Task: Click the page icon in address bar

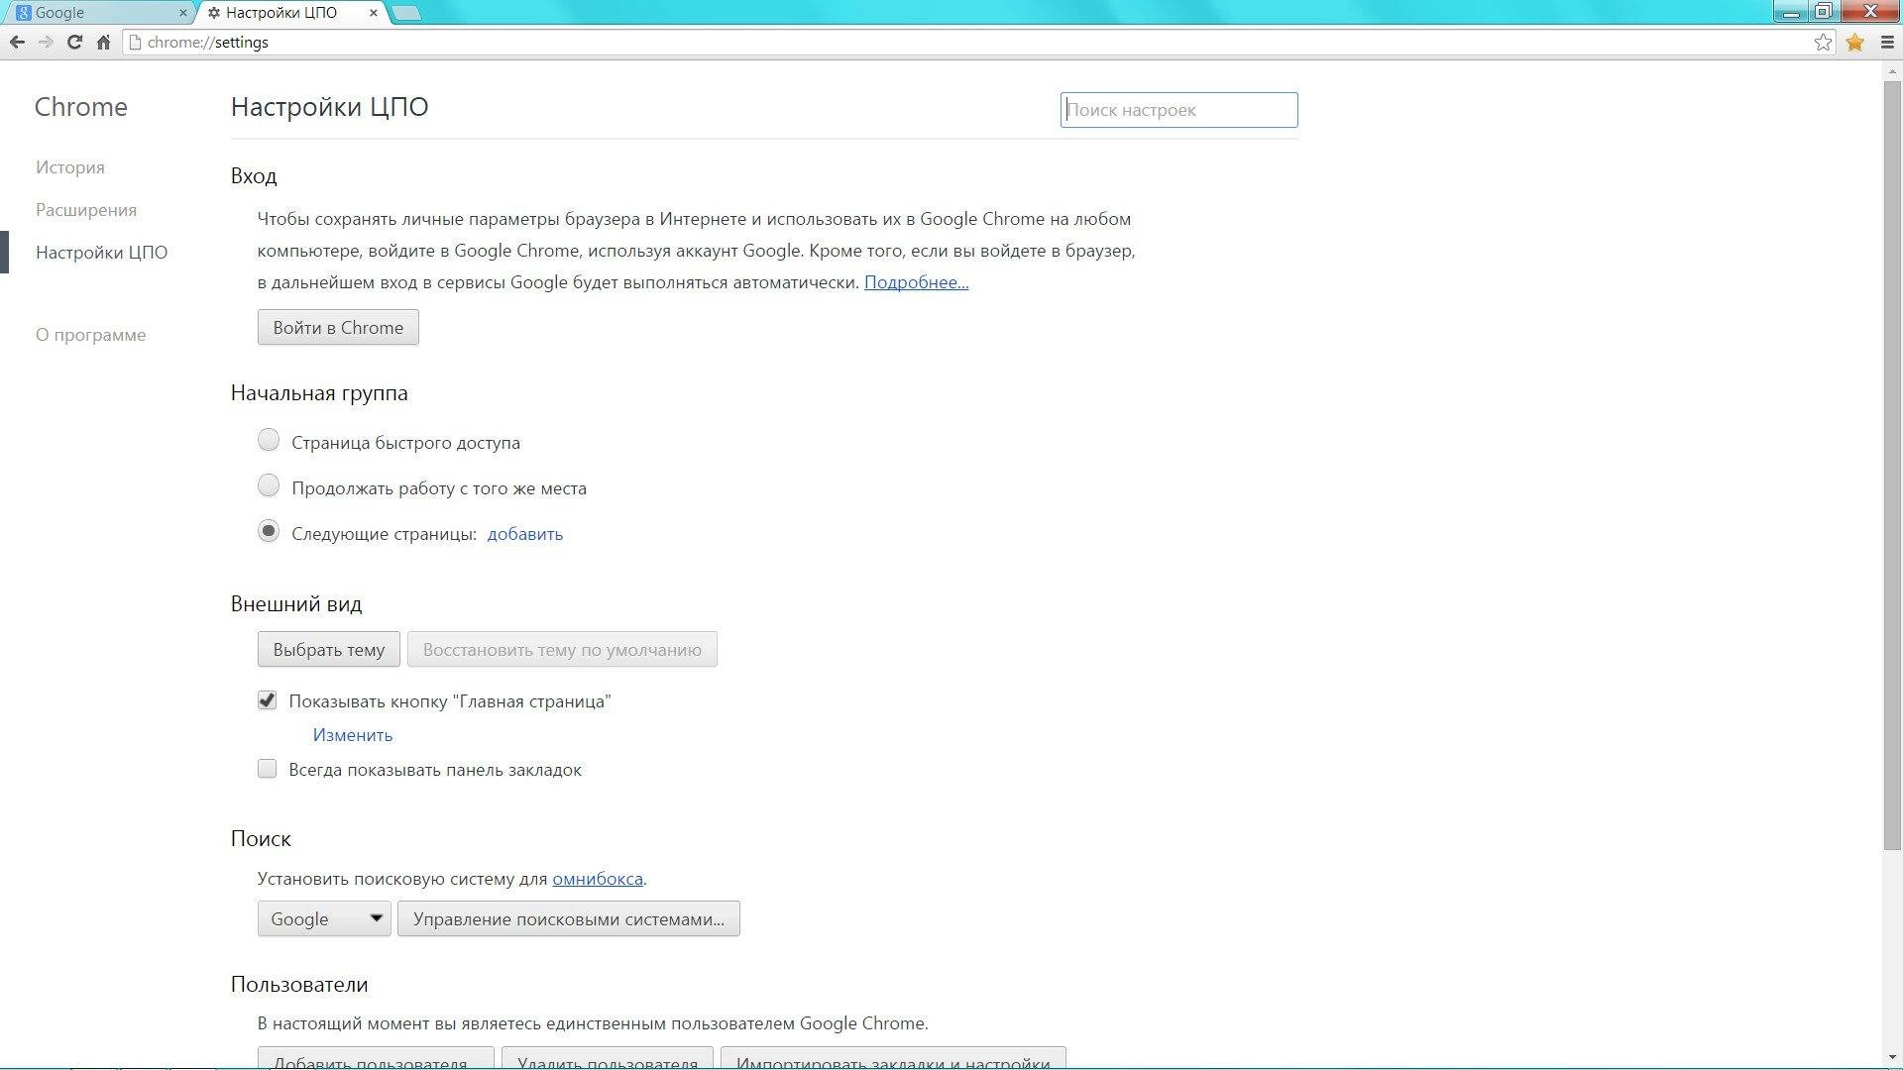Action: (136, 42)
